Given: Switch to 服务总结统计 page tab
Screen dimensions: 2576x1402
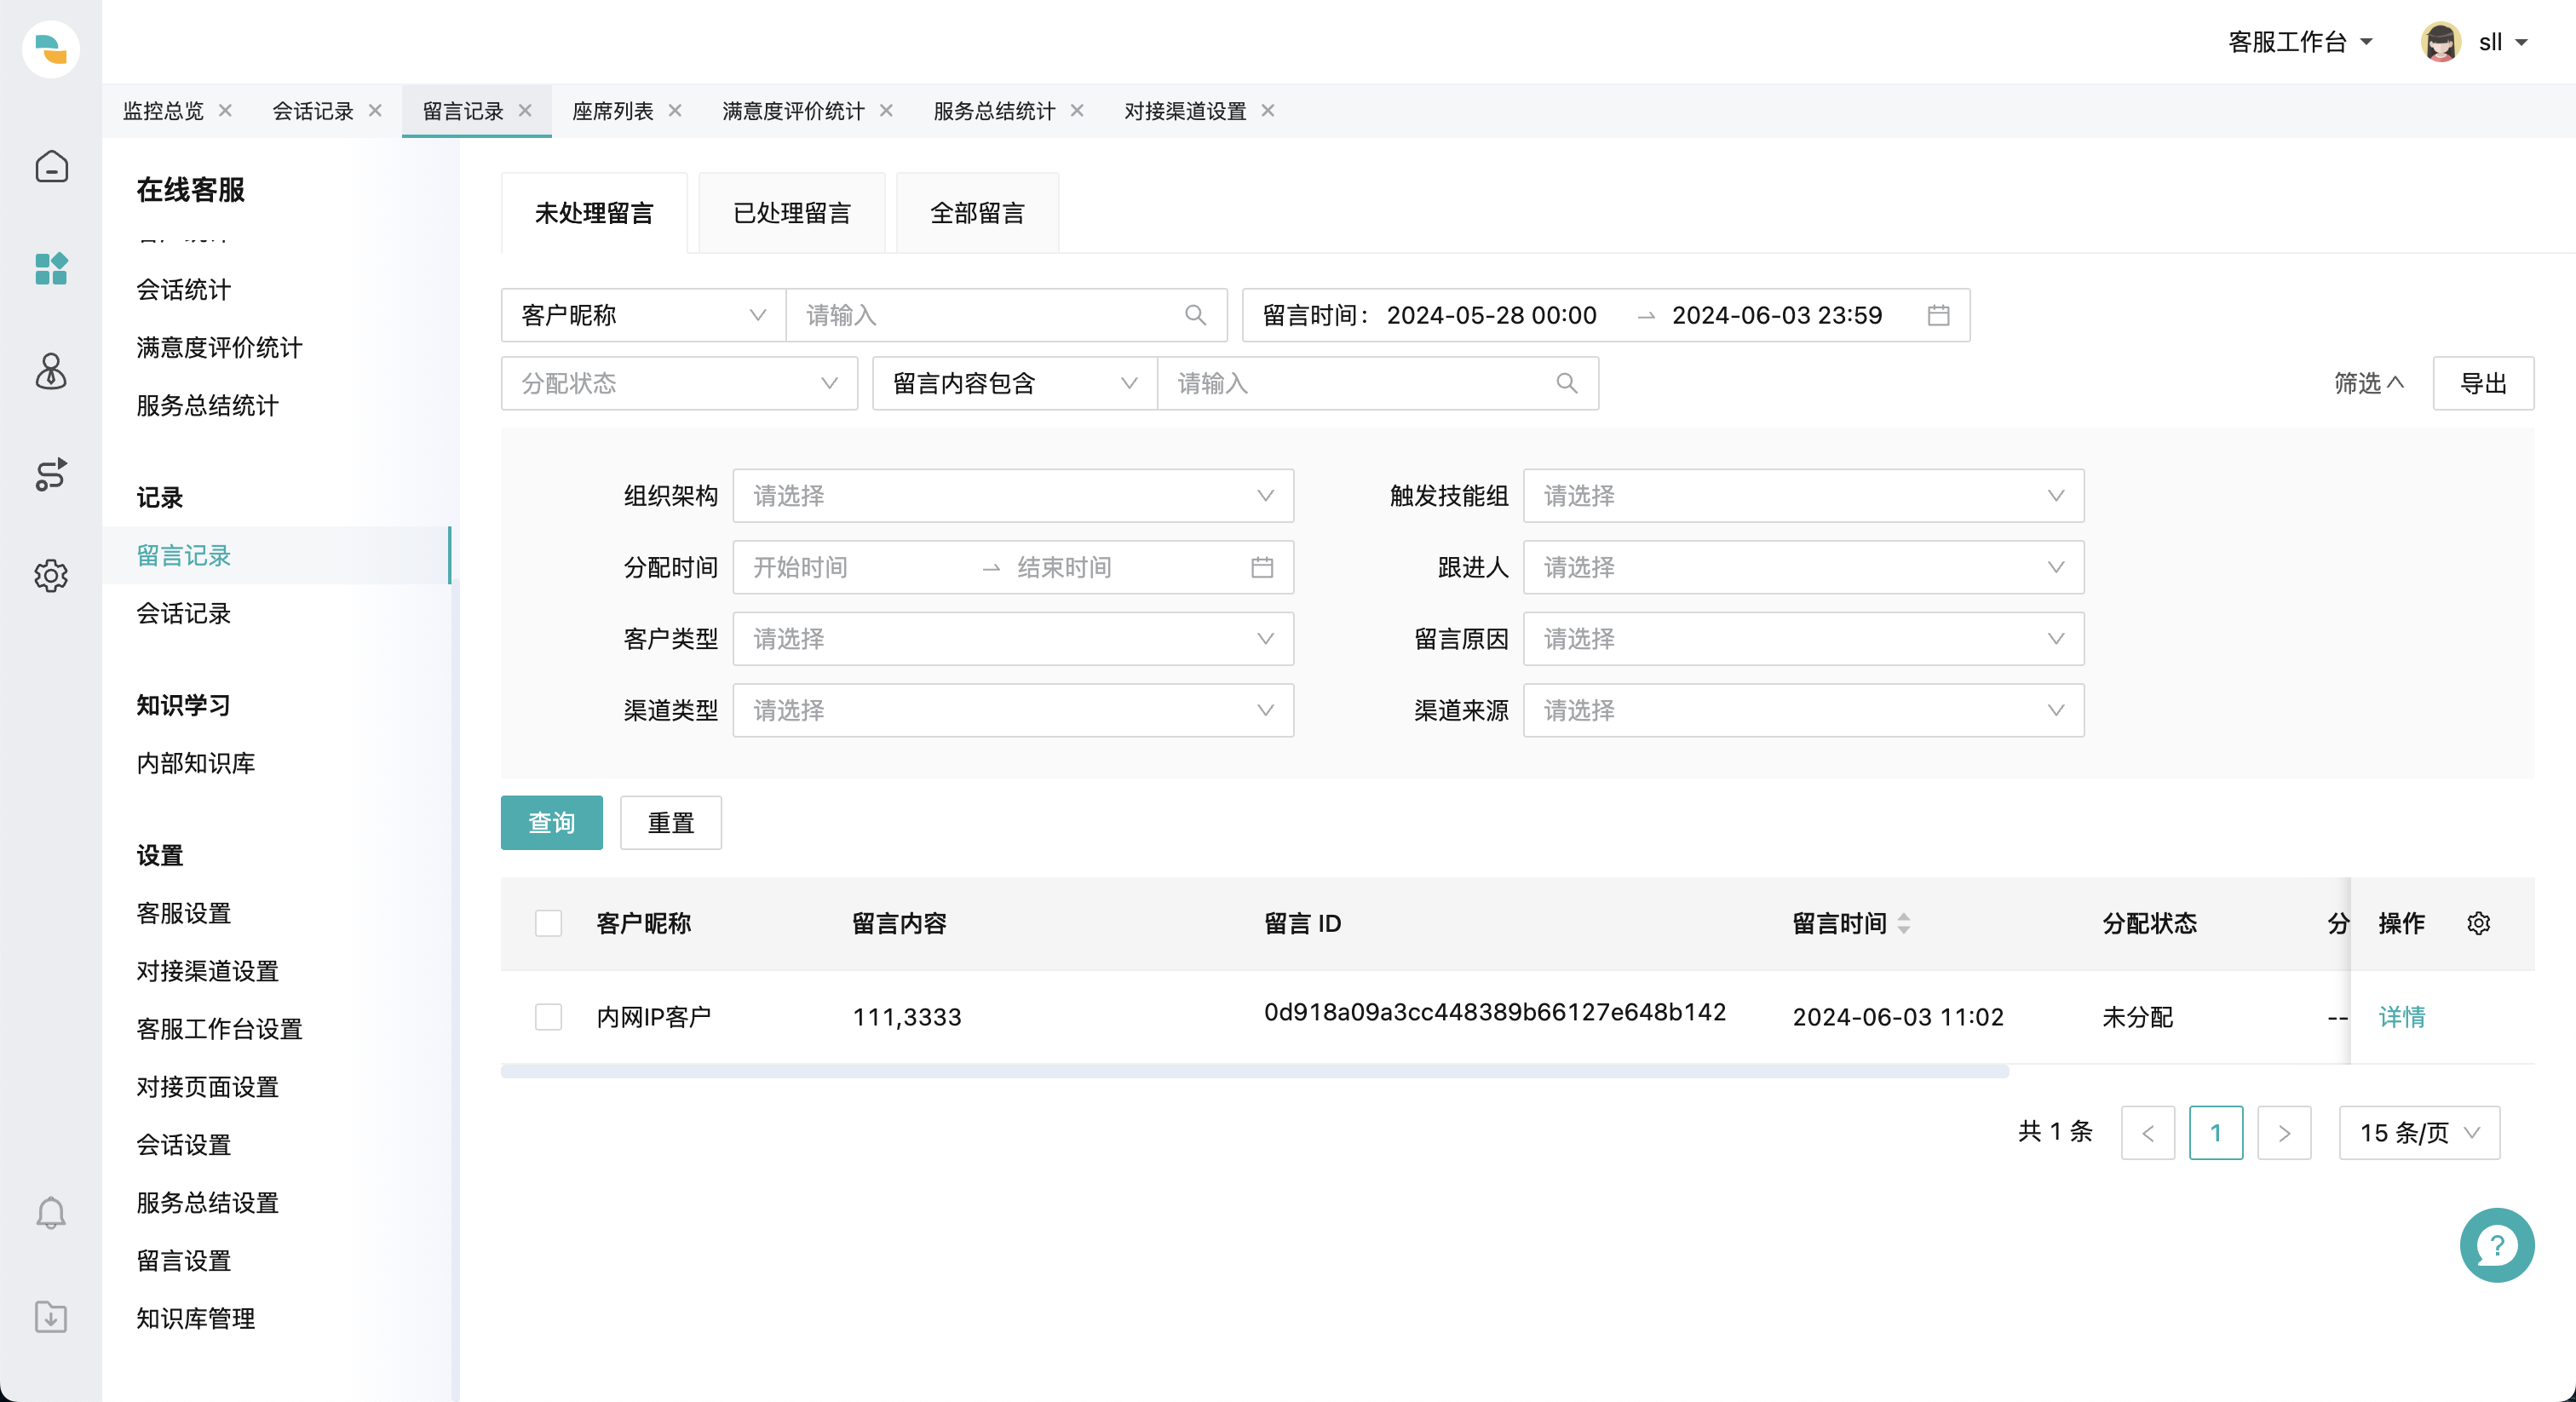Looking at the screenshot, I should point(994,111).
